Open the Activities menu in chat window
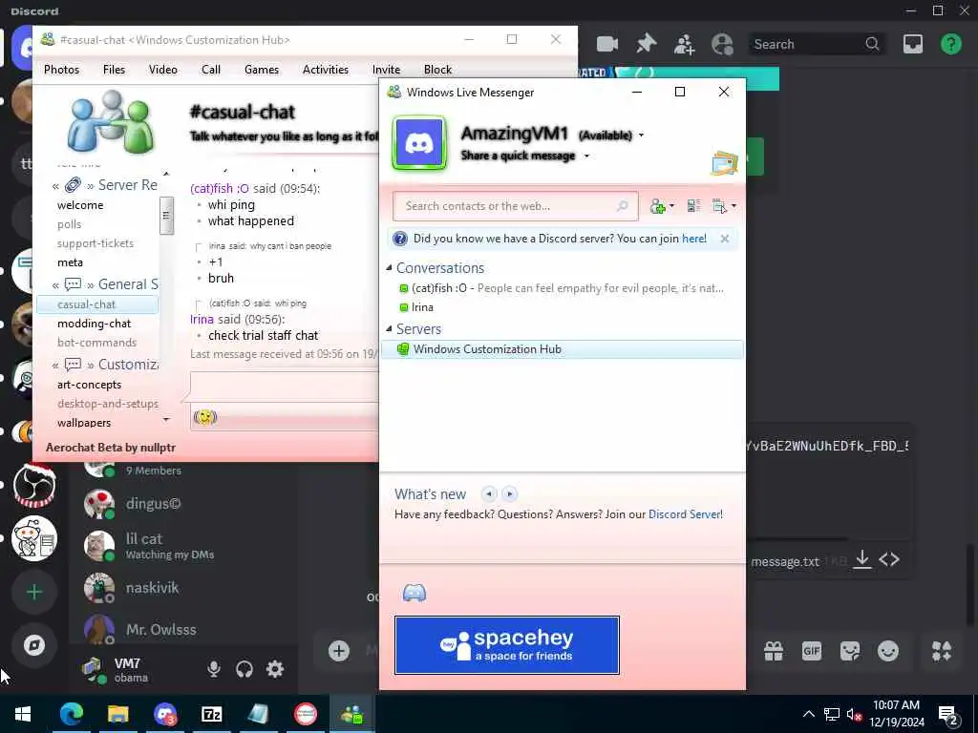978x733 pixels. (x=325, y=69)
